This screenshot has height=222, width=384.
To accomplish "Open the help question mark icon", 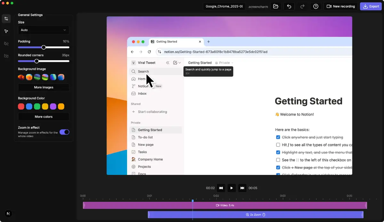I will click(x=316, y=6).
